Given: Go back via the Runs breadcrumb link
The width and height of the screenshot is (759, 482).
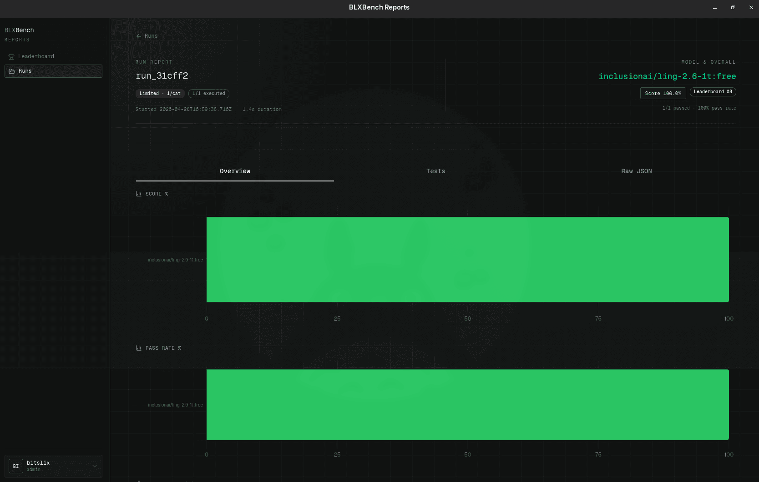Looking at the screenshot, I should (x=147, y=36).
